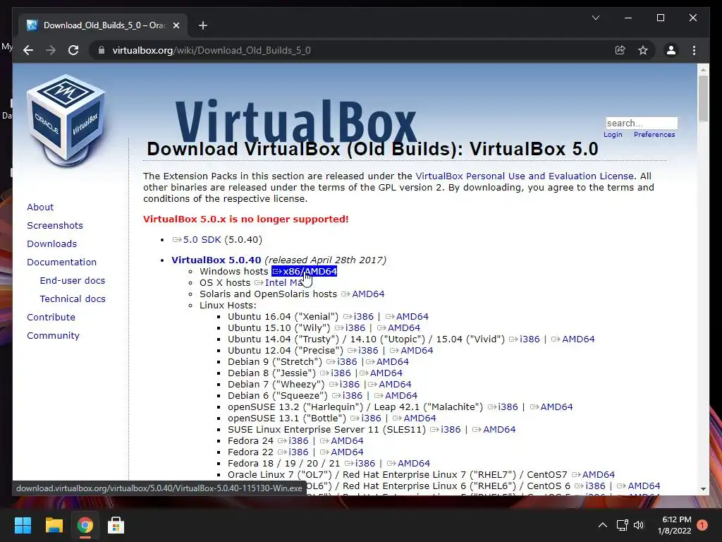Open Community in the sidebar

[53, 336]
